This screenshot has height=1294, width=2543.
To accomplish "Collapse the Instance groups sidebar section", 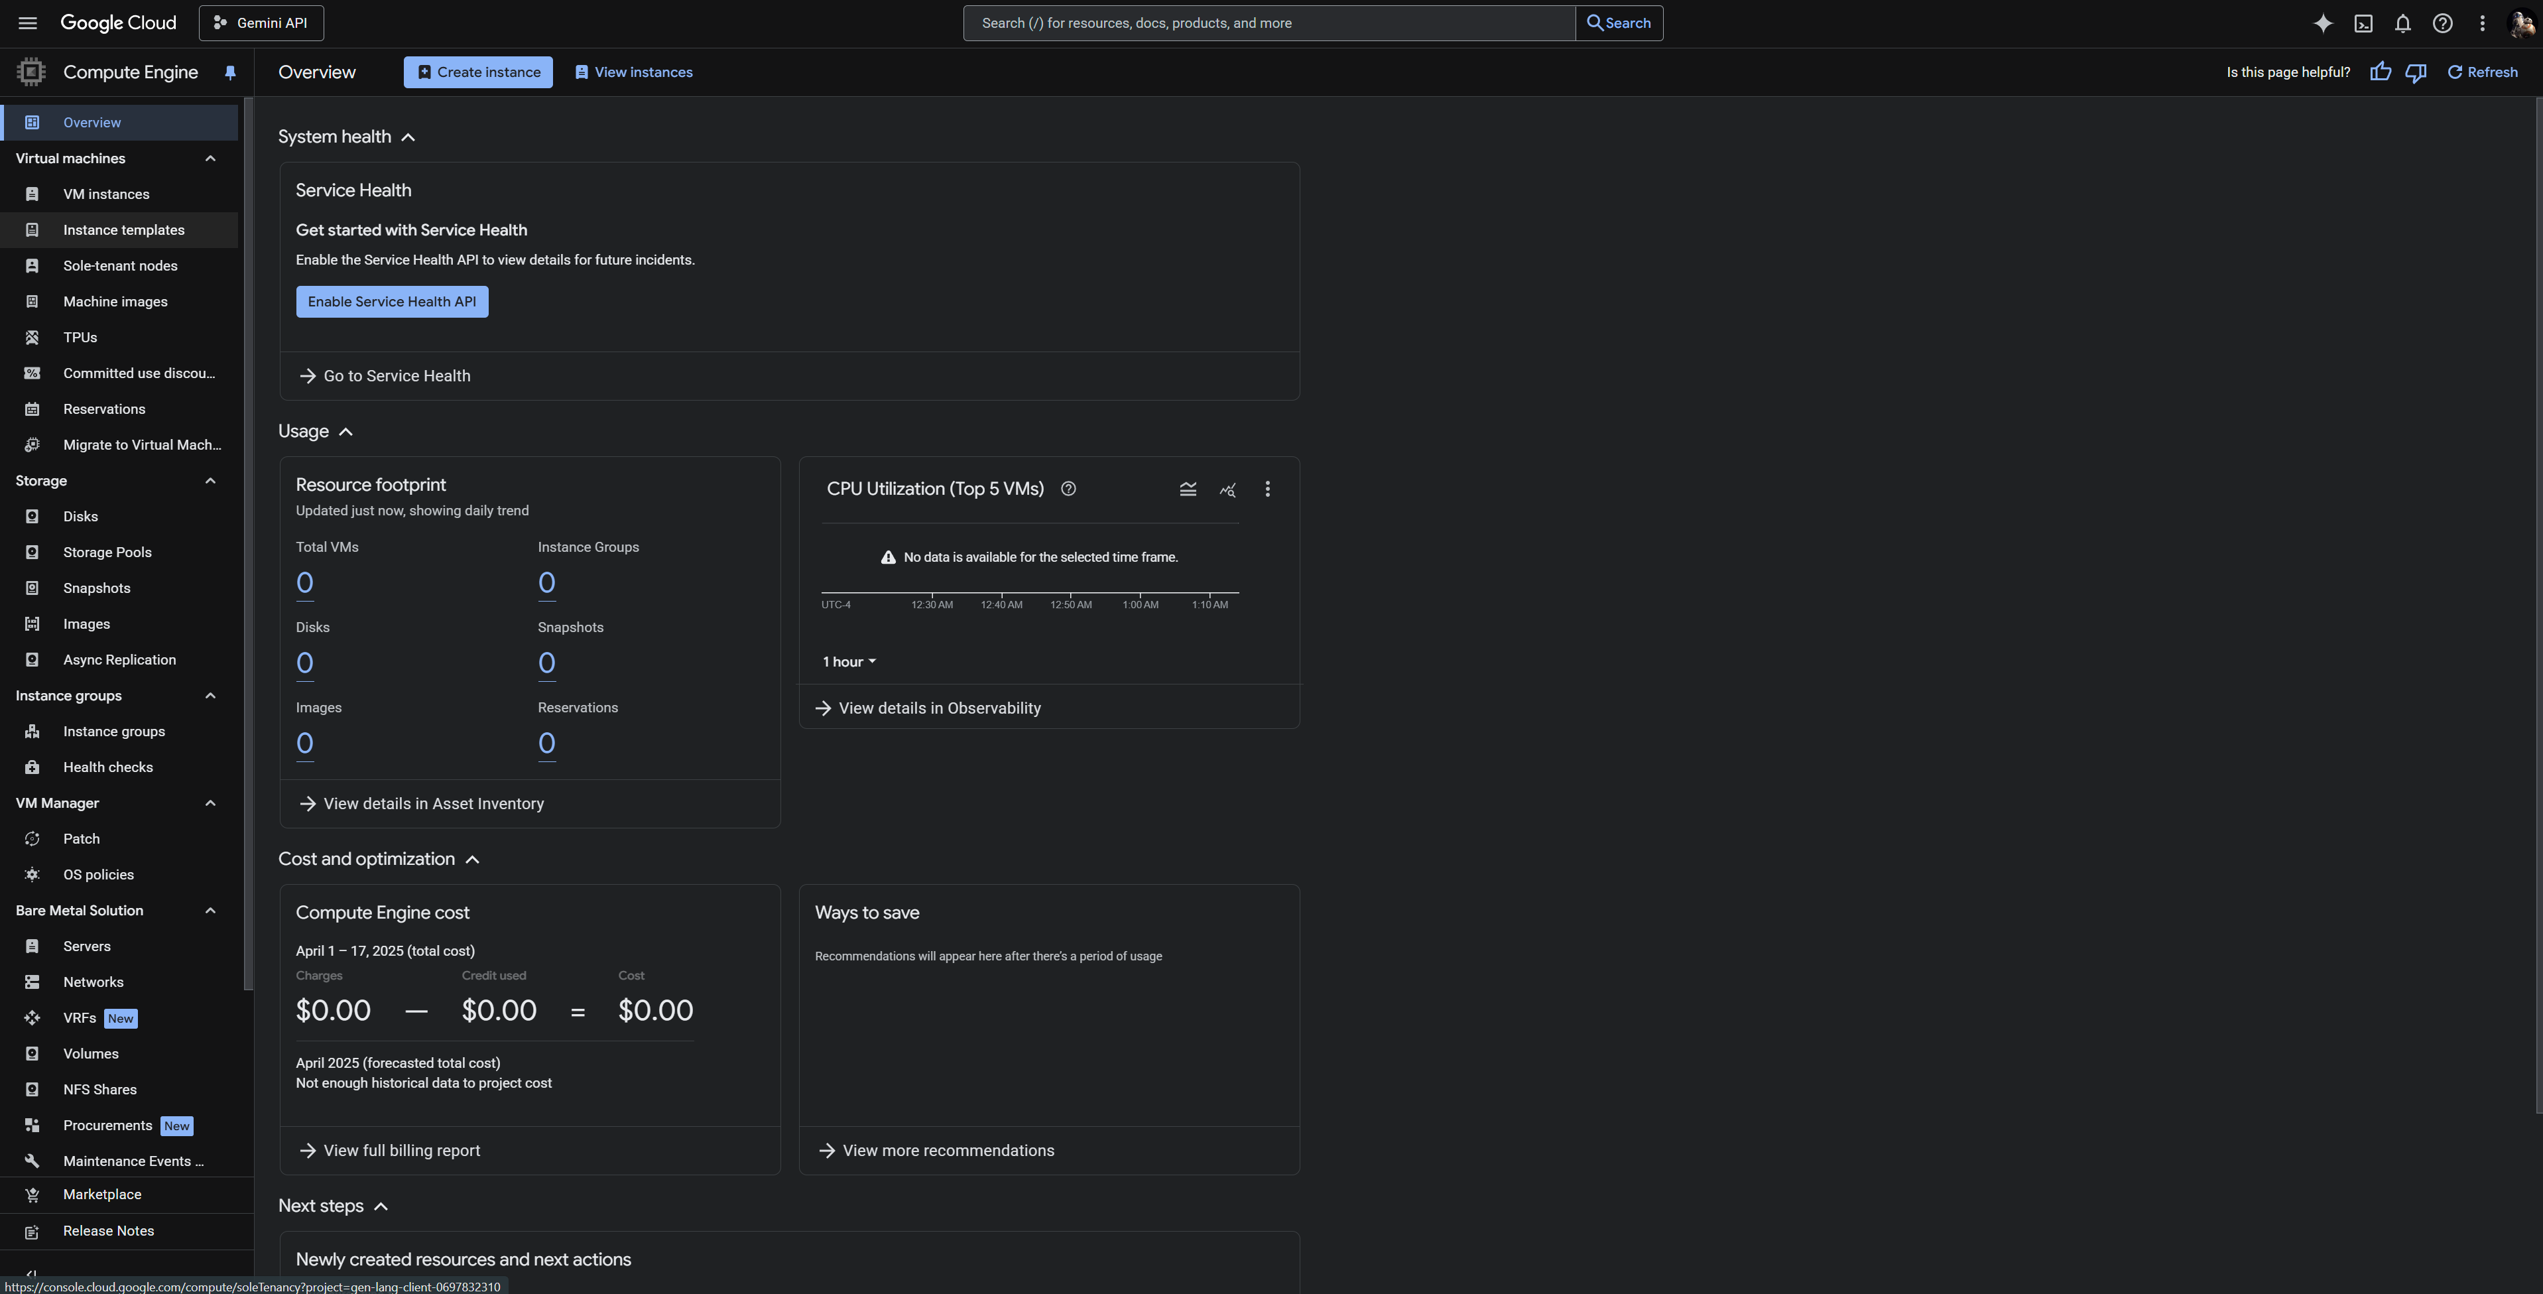I will 210,696.
